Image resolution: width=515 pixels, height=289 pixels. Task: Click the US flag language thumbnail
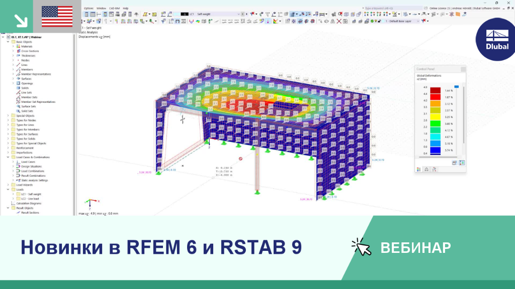coord(57,17)
